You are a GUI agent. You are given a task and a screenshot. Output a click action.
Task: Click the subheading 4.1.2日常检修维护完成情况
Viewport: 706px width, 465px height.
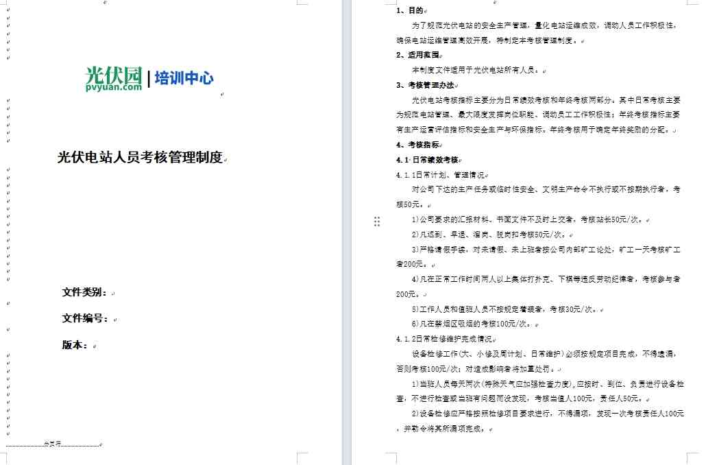tap(444, 338)
